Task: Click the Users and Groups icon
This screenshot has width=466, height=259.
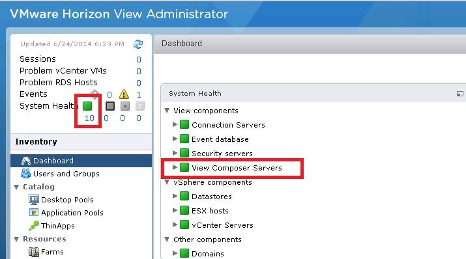Action: [x=26, y=174]
